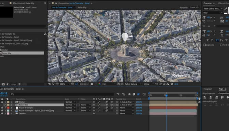The height and width of the screenshot is (131, 229).
Task: Open the Align Layers to Composition selector
Action: click(224, 93)
